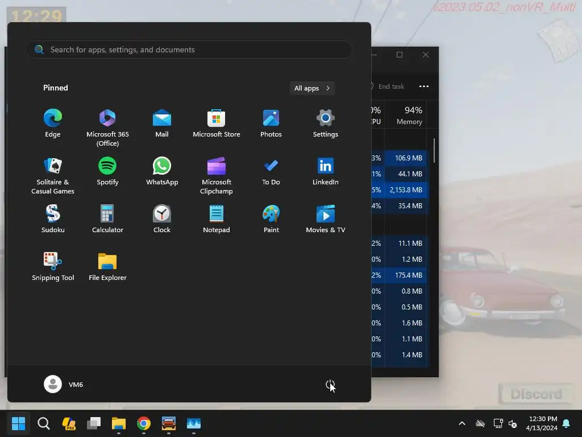
Task: Launch Movies & TV
Action: point(326,219)
